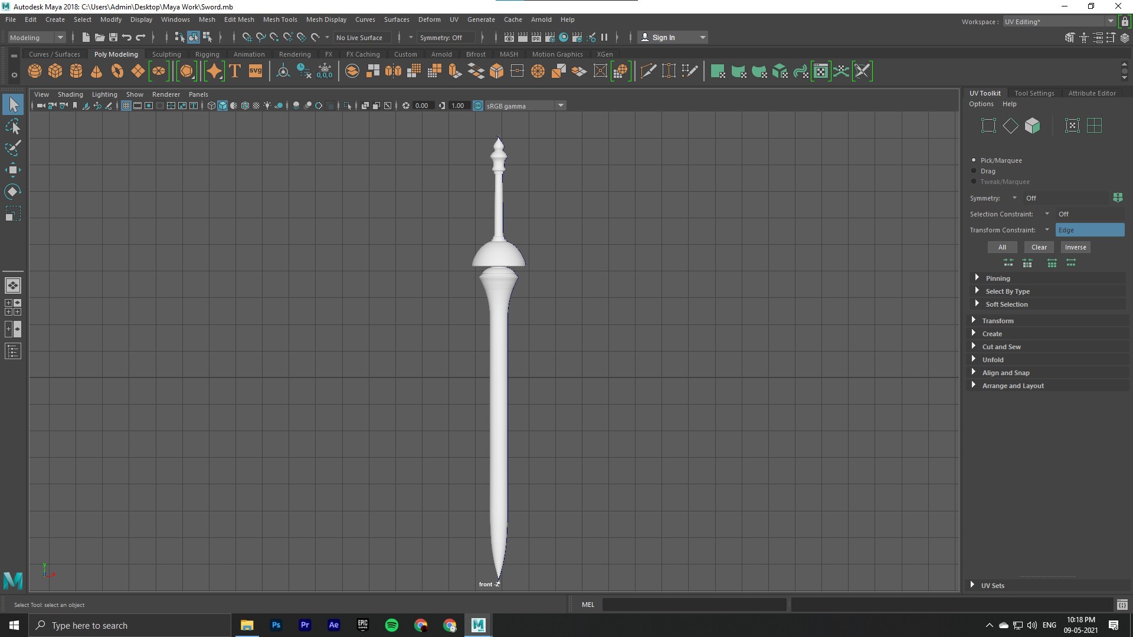Screen dimensions: 1133x637
Task: Switch selection mode to Drag
Action: click(x=972, y=170)
